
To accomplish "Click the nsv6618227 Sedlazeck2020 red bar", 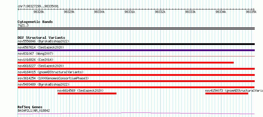I will 136,69.
